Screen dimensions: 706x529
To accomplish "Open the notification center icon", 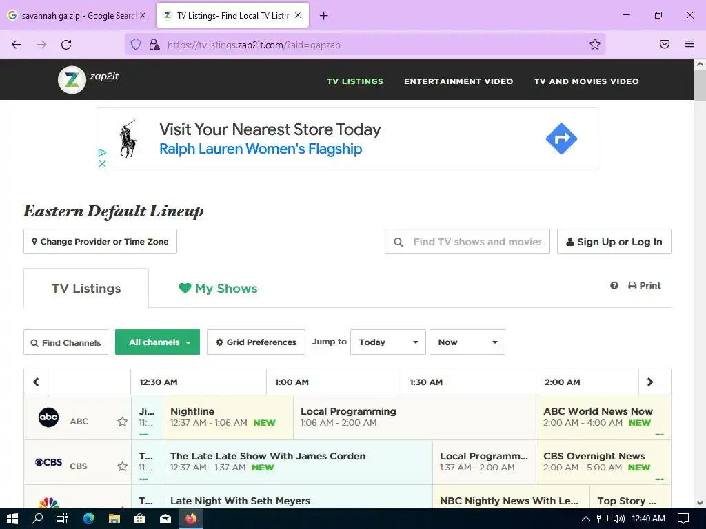I will click(x=683, y=519).
